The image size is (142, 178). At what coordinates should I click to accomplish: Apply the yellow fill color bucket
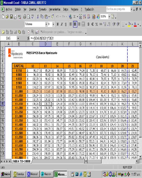pos(129,24)
